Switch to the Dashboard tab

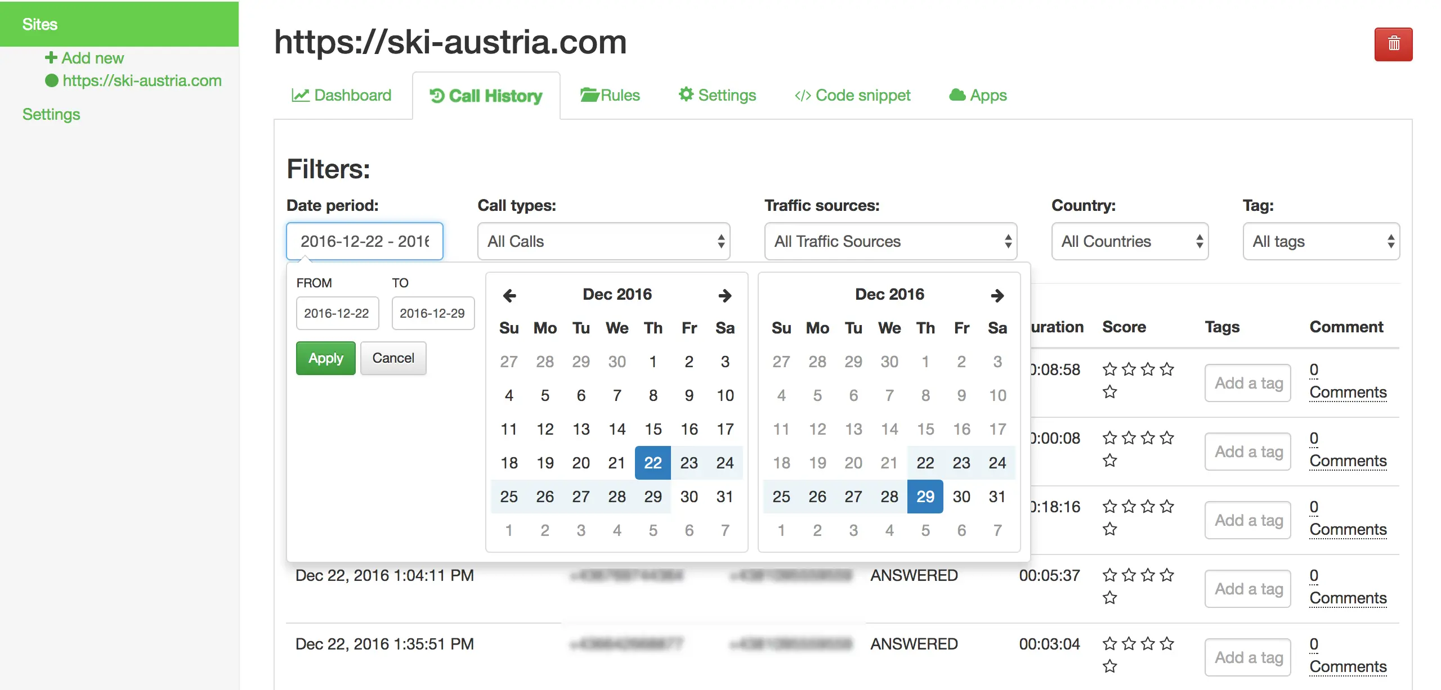click(x=342, y=95)
